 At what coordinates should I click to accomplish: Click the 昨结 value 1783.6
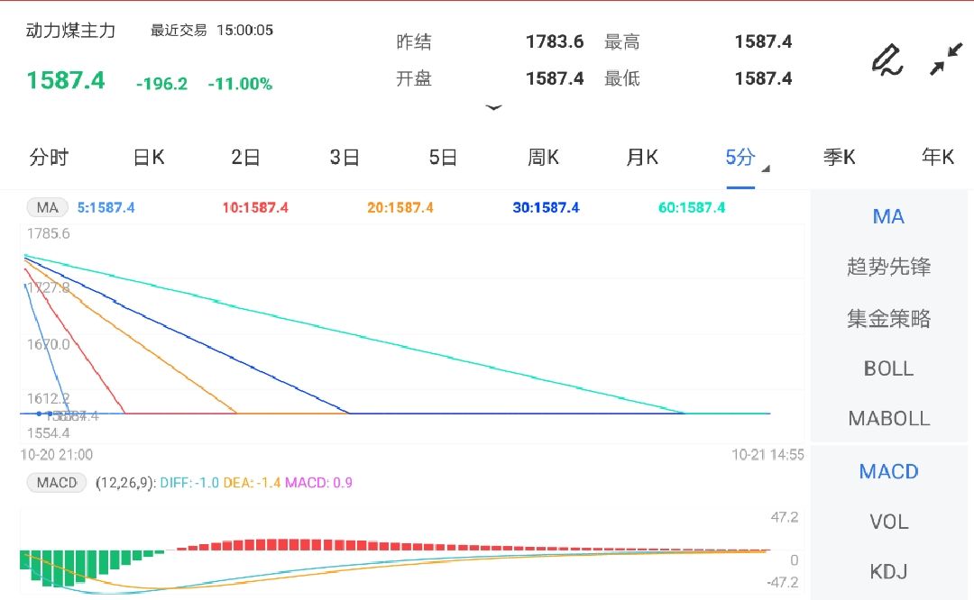coord(554,41)
